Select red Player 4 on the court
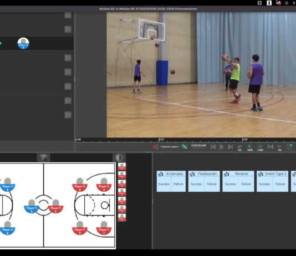296x256 pixels. pyautogui.click(x=80, y=185)
